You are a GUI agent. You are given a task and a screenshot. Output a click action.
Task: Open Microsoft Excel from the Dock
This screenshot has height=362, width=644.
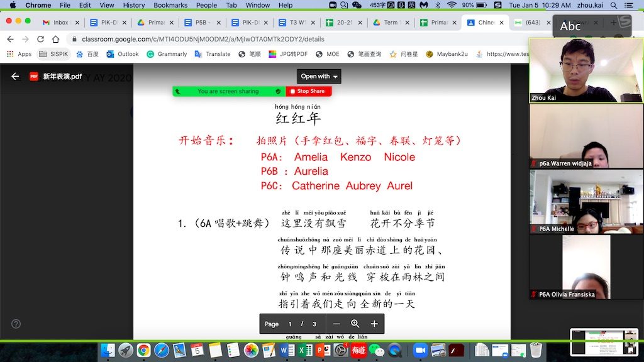pyautogui.click(x=304, y=350)
